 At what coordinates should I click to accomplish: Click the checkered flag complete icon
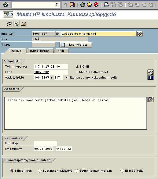[9, 24]
